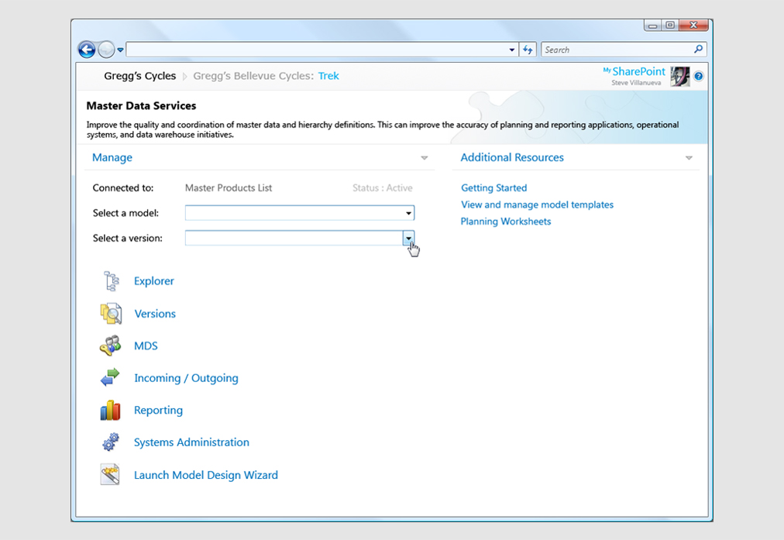The image size is (784, 540).
Task: Open address bar history dropdown
Action: tap(512, 50)
